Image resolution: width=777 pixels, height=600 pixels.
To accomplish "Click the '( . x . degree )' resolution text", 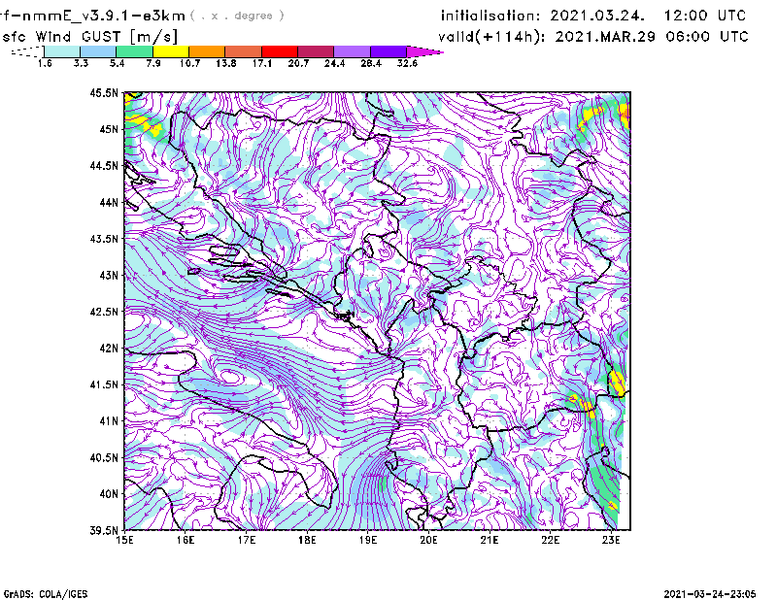I will [237, 16].
